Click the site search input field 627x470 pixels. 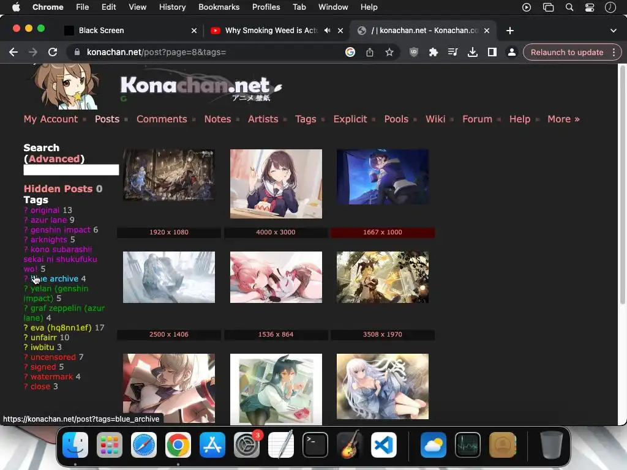(71, 170)
